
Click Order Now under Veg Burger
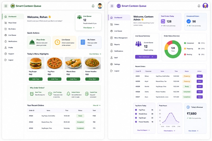pyautogui.click(x=36, y=79)
